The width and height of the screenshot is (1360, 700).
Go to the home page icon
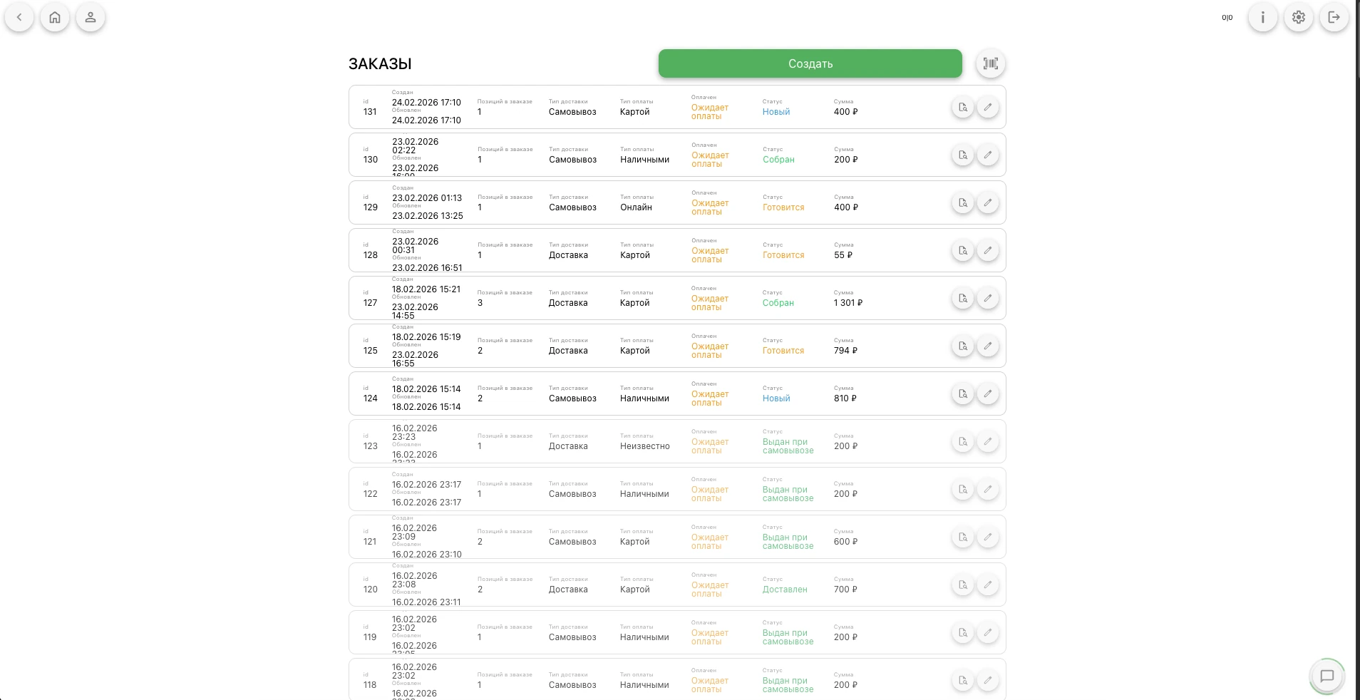click(55, 17)
